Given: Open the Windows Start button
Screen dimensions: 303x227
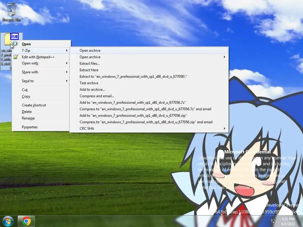Looking at the screenshot, I should (8, 221).
